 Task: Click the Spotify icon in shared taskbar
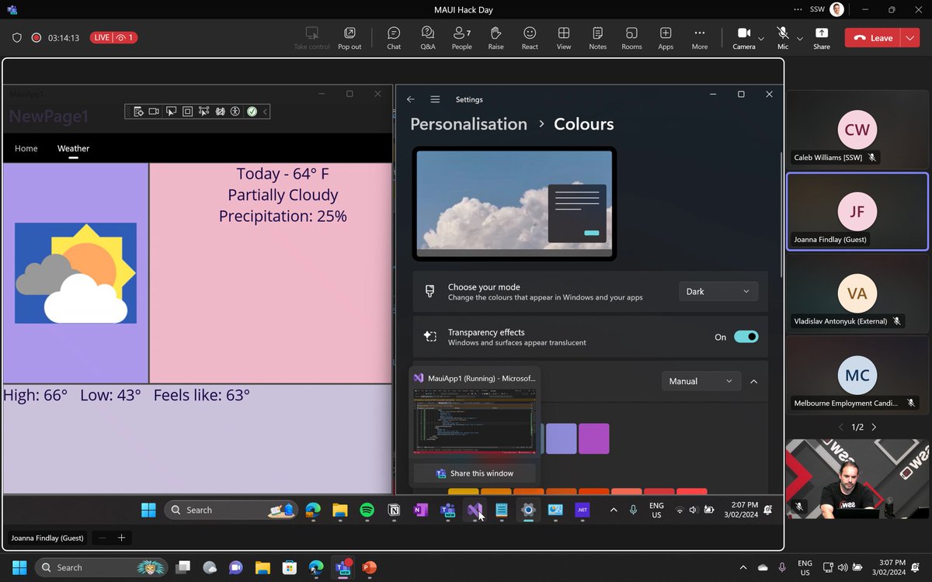[367, 510]
